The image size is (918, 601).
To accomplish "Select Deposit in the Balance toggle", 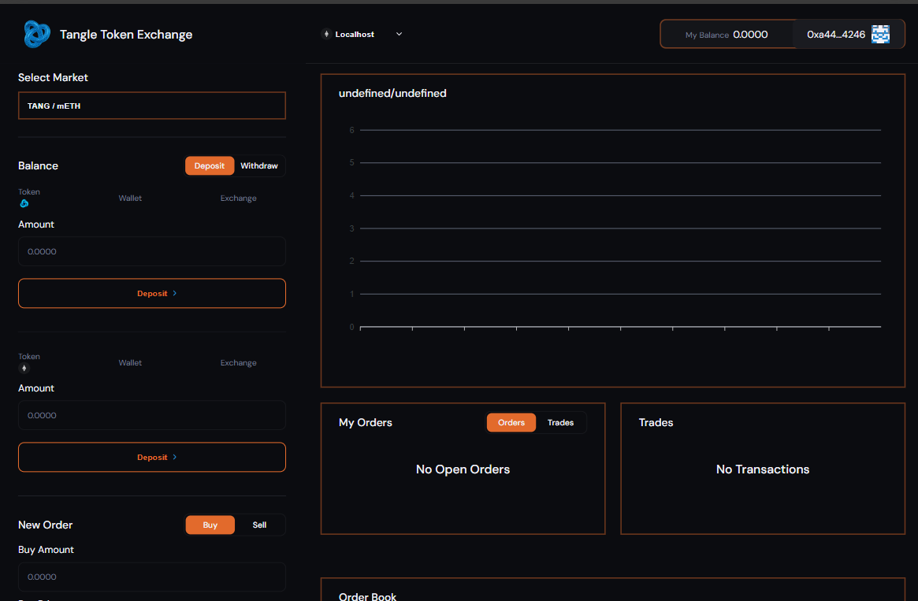I will [210, 166].
